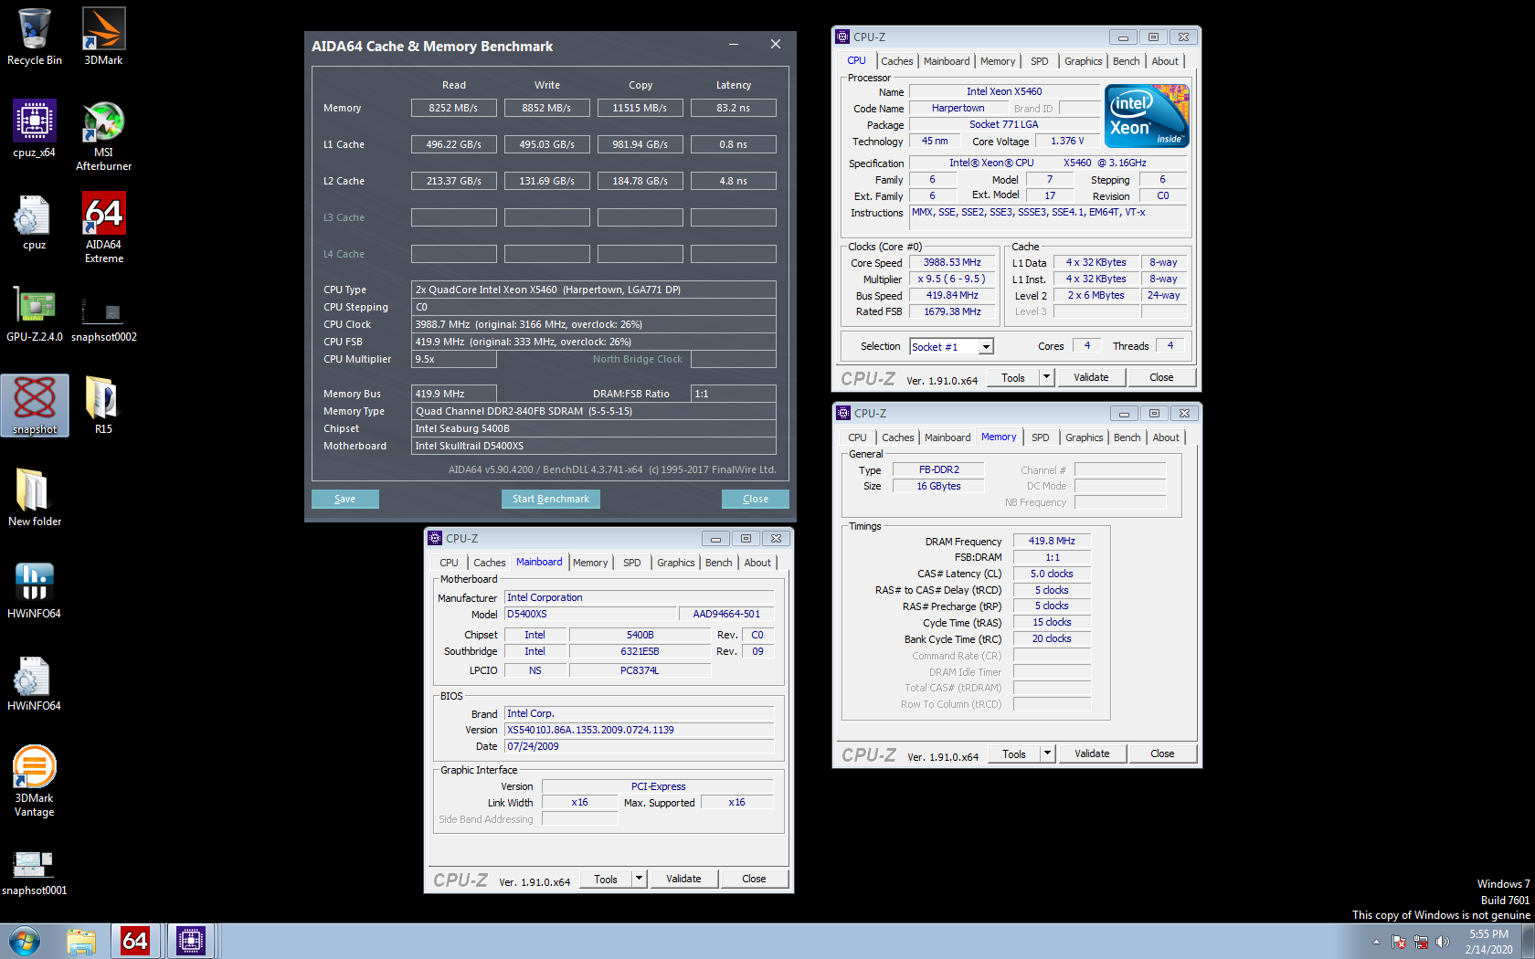Viewport: 1535px width, 959px height.
Task: Click Memory Read value 8252 MB/s
Action: 454,108
